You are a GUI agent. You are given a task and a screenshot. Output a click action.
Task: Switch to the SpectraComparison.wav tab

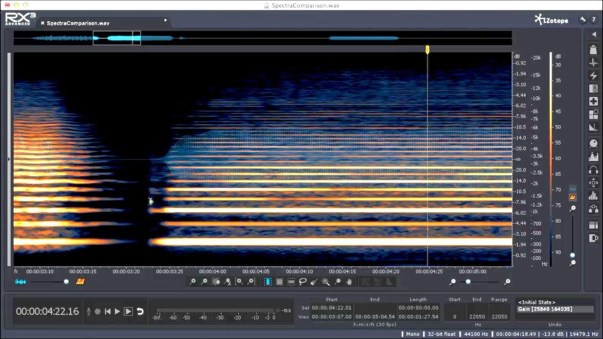tap(78, 23)
